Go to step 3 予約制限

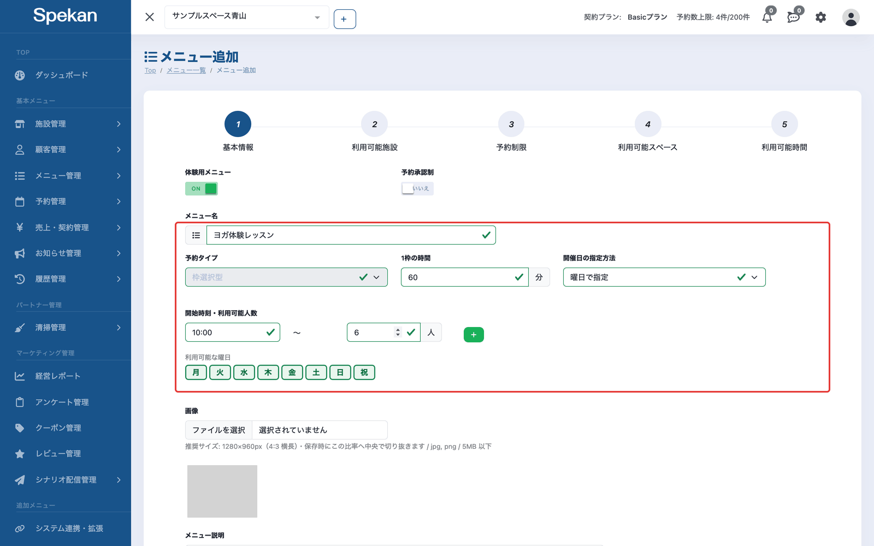coord(511,124)
